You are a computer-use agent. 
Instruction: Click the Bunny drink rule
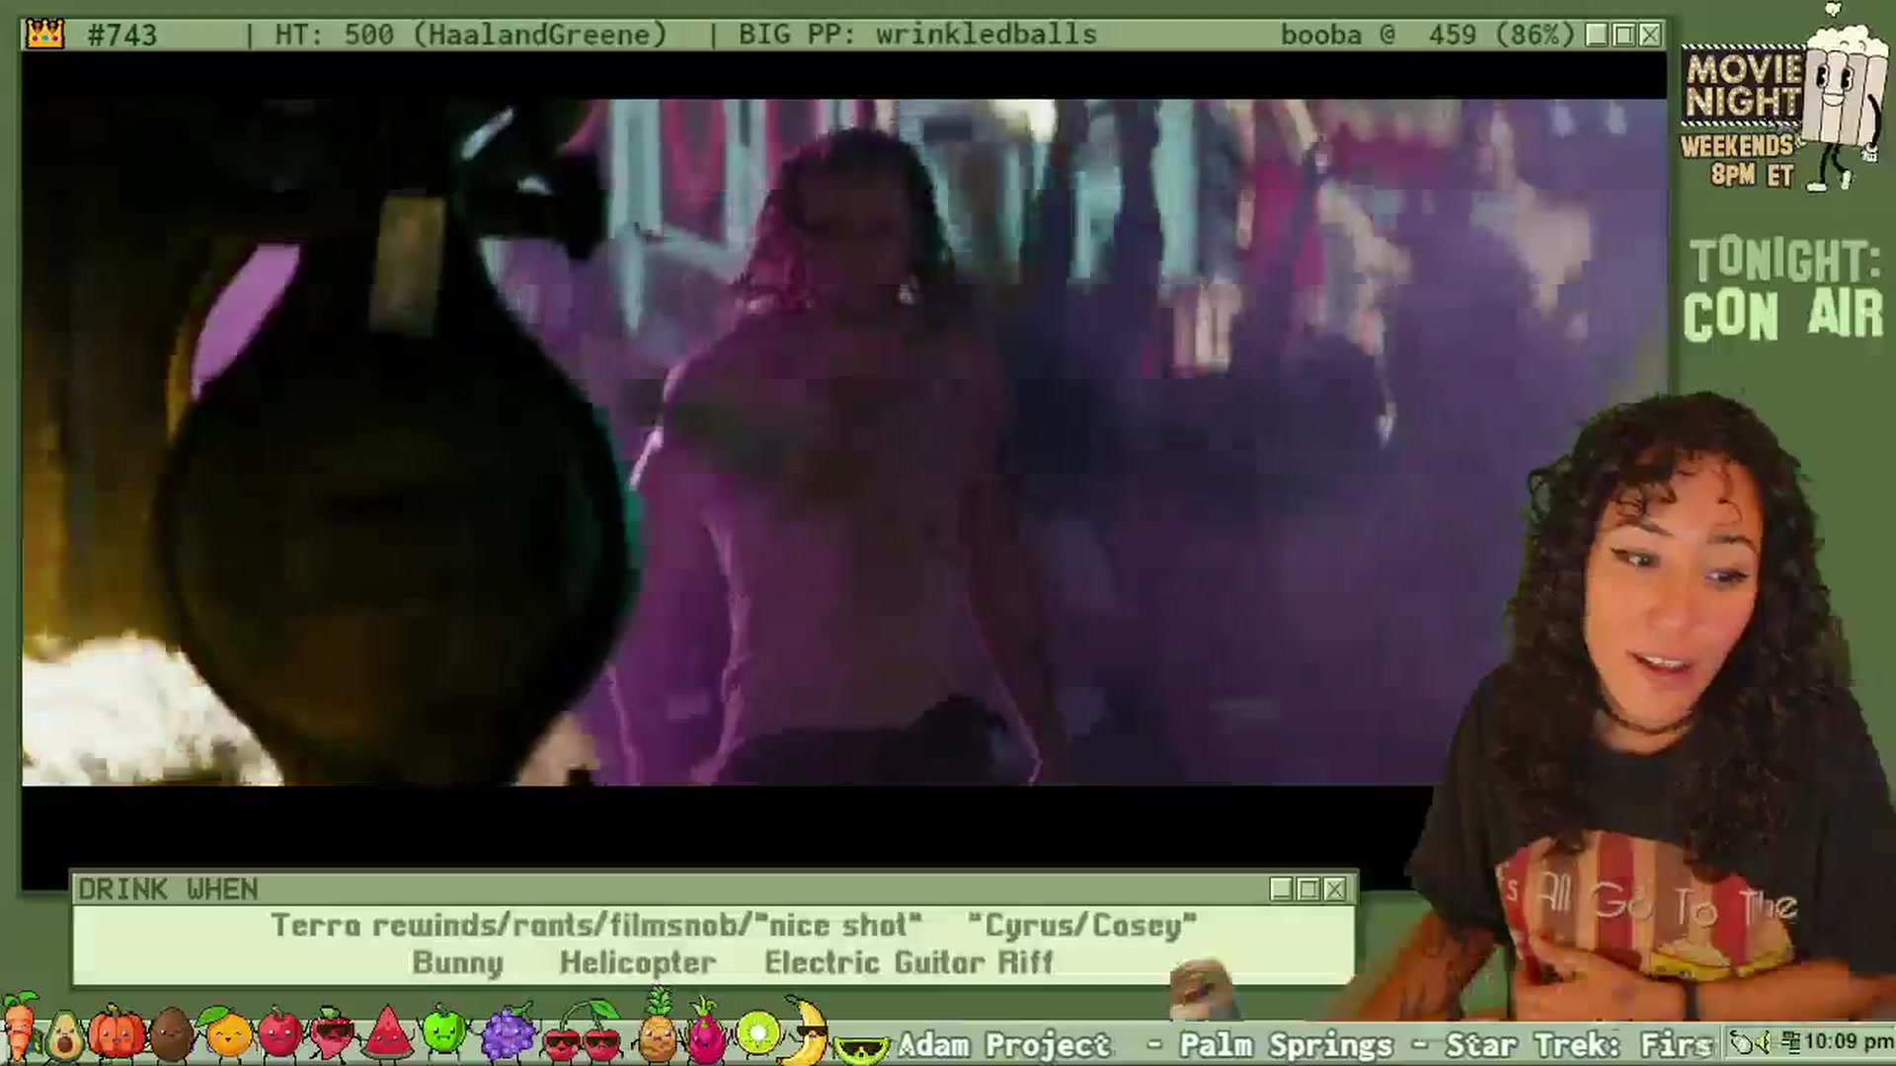click(457, 963)
